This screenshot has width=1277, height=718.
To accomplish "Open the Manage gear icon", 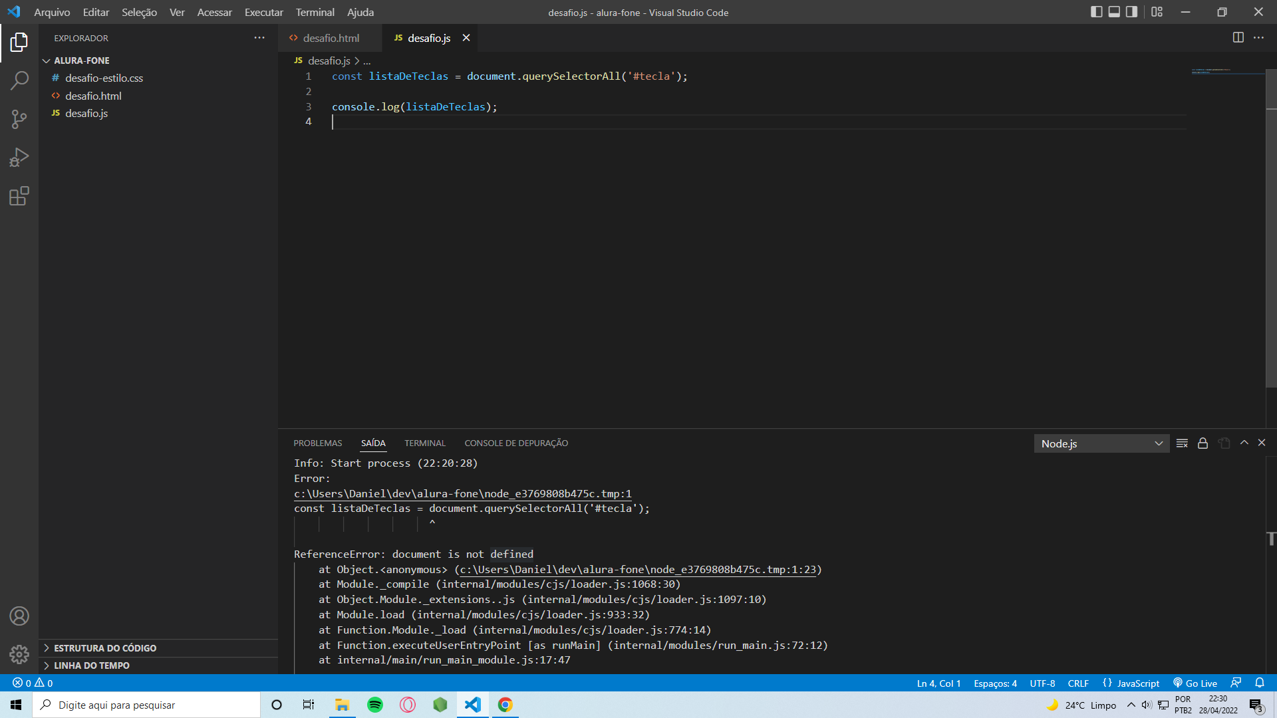I will pyautogui.click(x=19, y=654).
